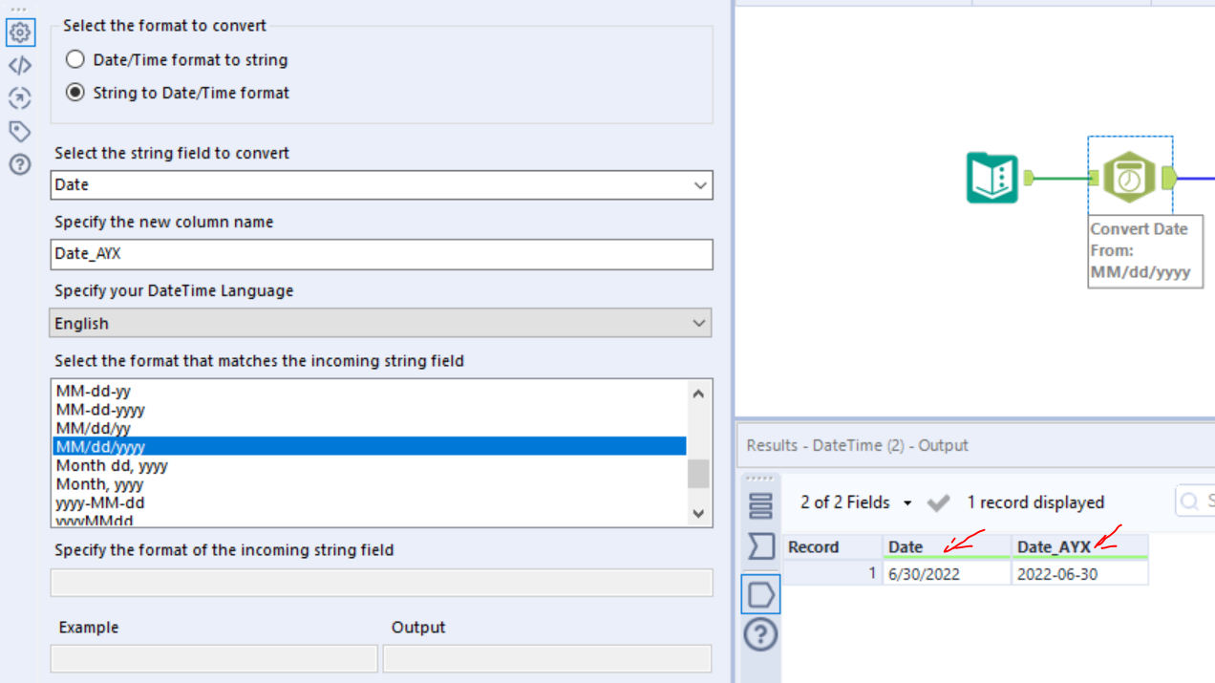Select the DateTime tool on canvas
Screen dimensions: 1215x683
click(1129, 178)
